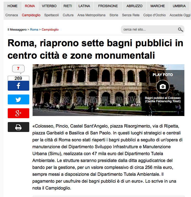Open comments bubble showing 7

[18, 69]
